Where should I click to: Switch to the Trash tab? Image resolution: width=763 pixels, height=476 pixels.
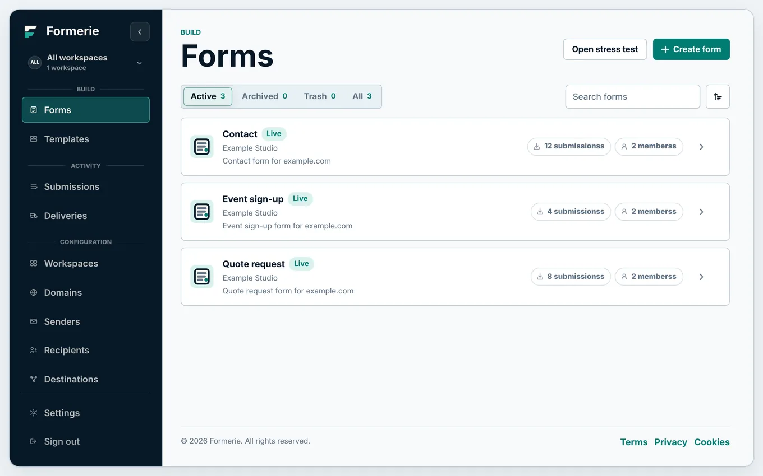pyautogui.click(x=320, y=96)
